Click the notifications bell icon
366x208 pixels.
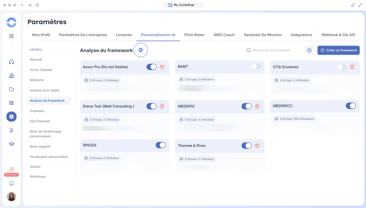click(11, 183)
